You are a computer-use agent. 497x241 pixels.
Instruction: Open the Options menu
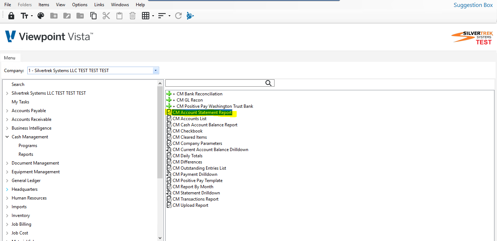tap(80, 5)
